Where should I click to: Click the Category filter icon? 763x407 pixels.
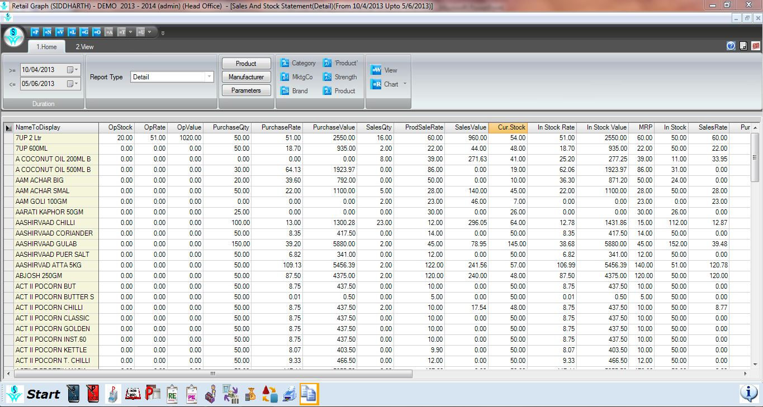[285, 63]
